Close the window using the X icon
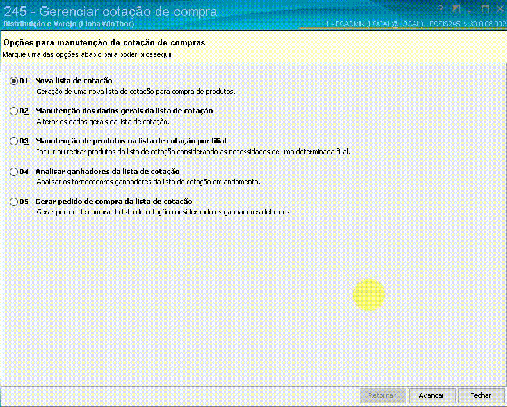This screenshot has height=407, width=507. coord(500,9)
